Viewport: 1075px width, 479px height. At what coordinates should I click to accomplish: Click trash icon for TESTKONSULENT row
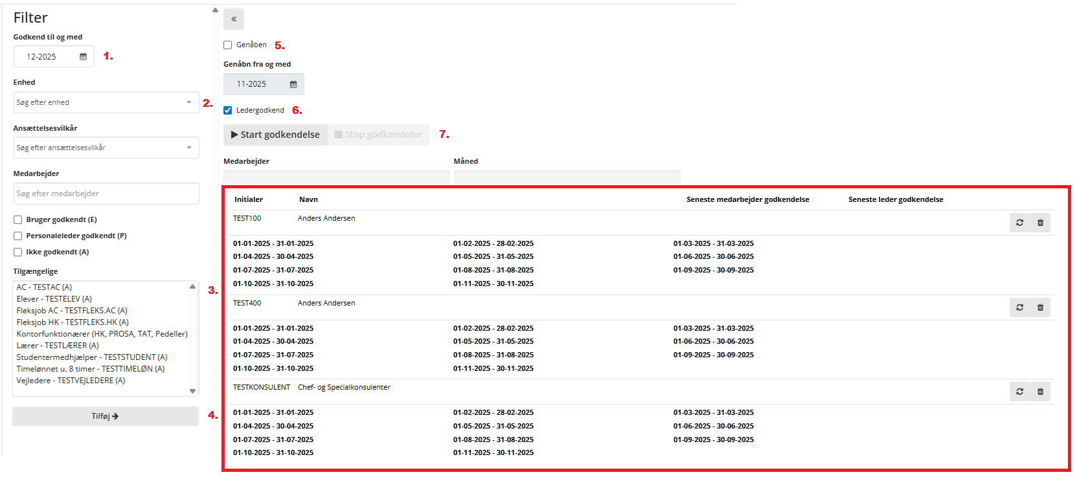[x=1040, y=392]
